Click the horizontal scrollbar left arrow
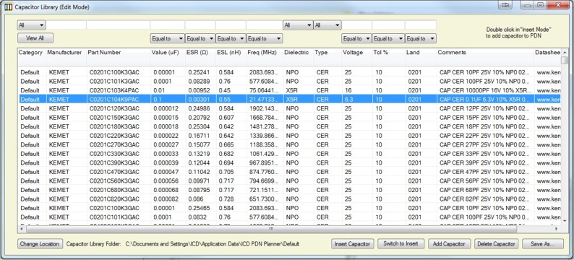The width and height of the screenshot is (574, 260). 21,228
